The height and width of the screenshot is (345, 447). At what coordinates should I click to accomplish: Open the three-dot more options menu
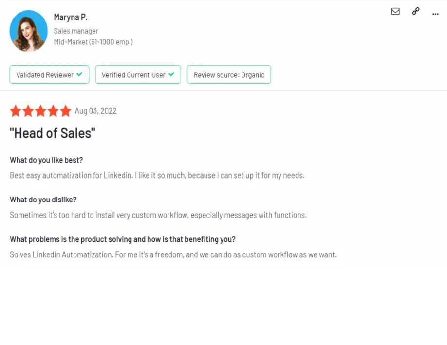coord(435,14)
